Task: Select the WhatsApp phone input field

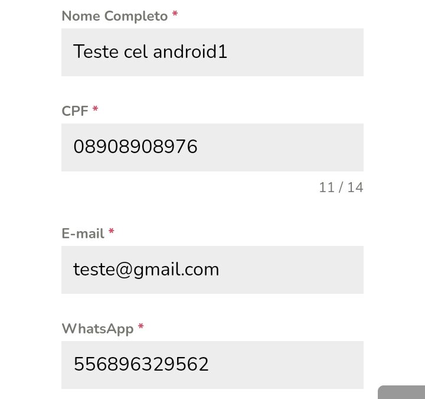Action: click(212, 365)
